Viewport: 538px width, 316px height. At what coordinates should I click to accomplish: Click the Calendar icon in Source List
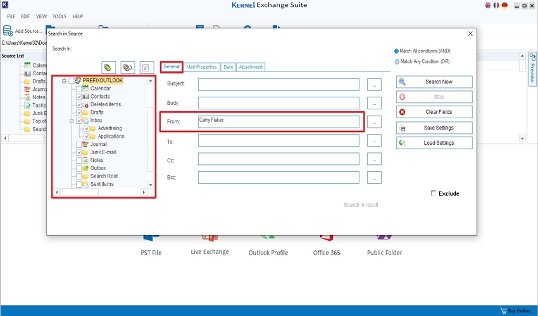click(27, 65)
